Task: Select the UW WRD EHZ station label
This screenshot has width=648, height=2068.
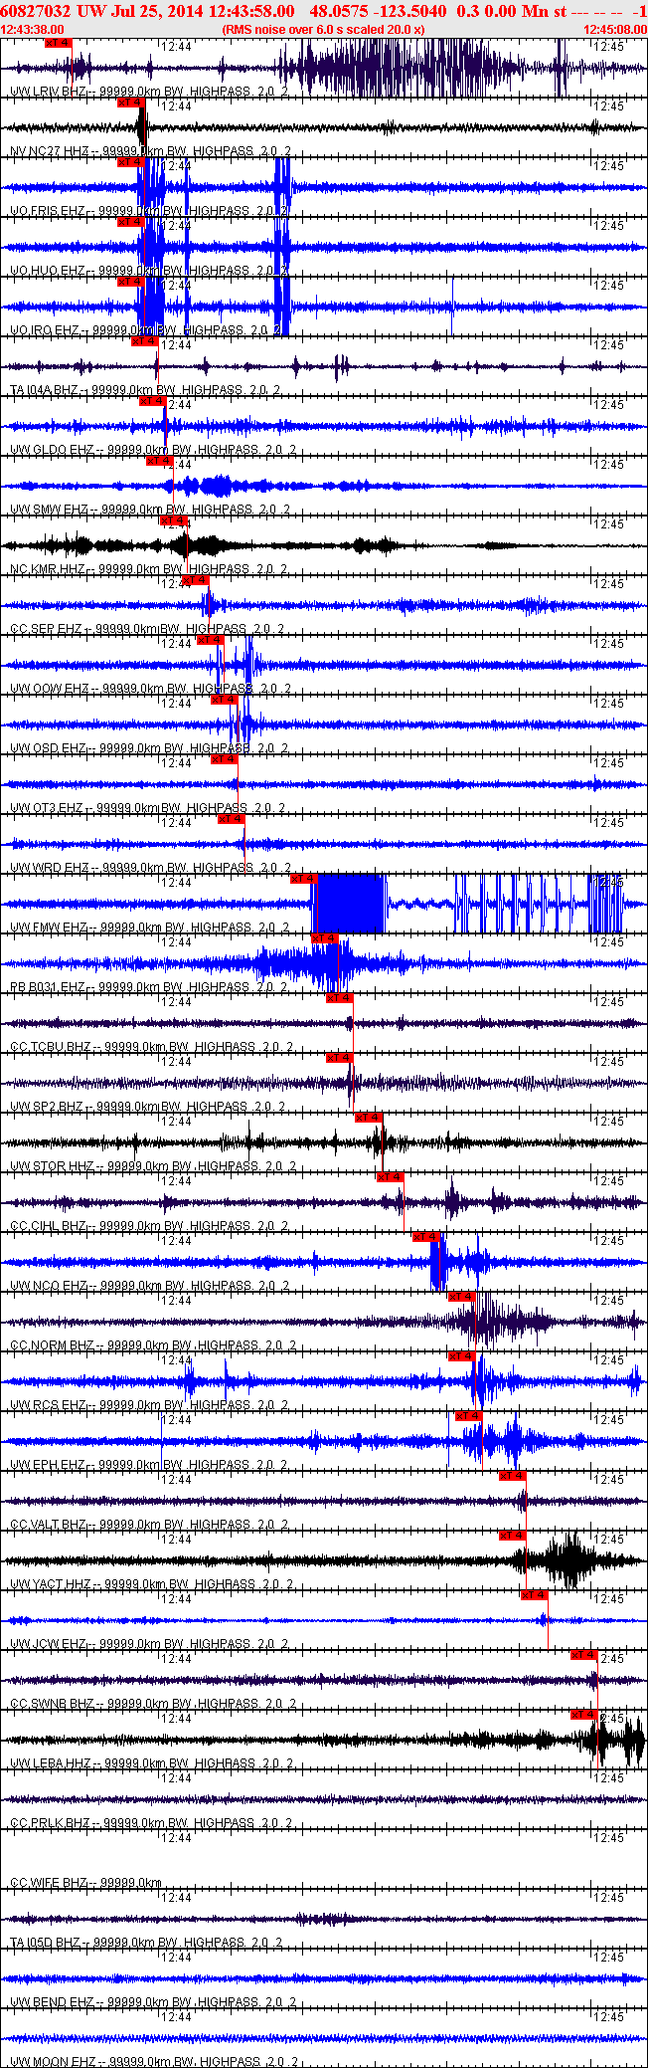Action: tap(50, 868)
